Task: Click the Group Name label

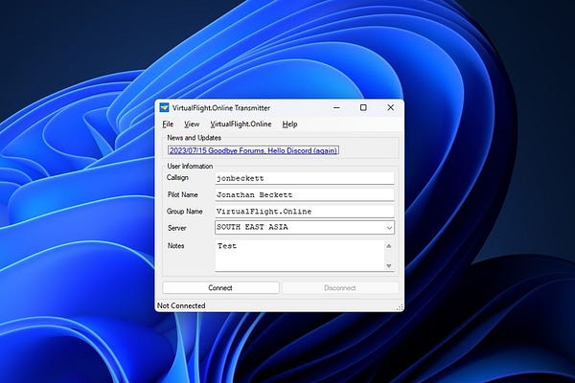Action: pyautogui.click(x=184, y=211)
